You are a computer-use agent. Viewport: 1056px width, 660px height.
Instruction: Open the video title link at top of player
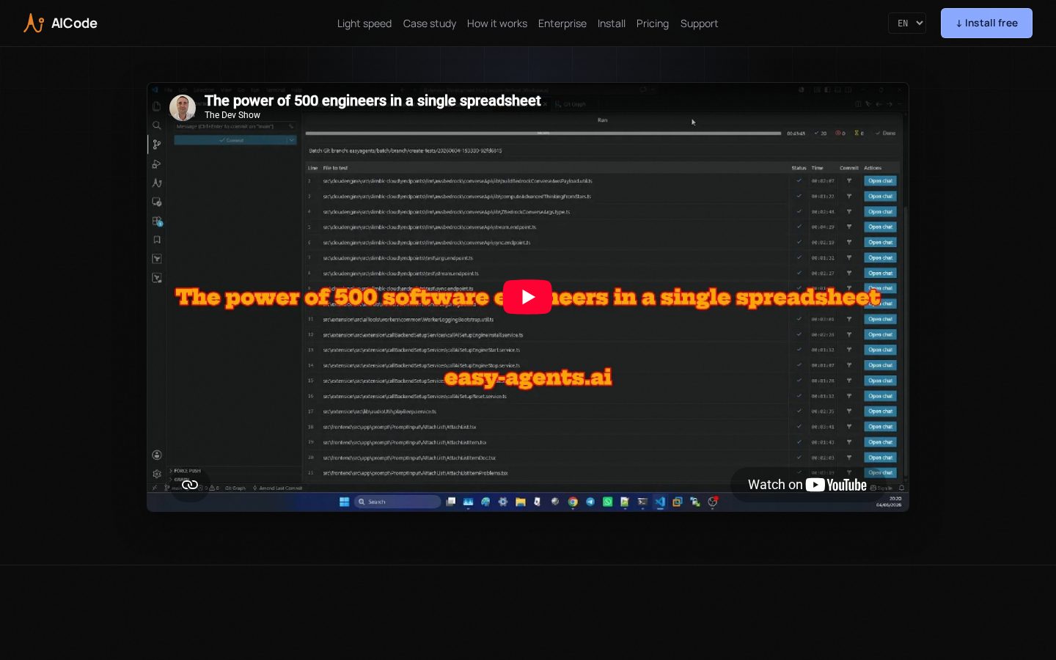tap(373, 100)
